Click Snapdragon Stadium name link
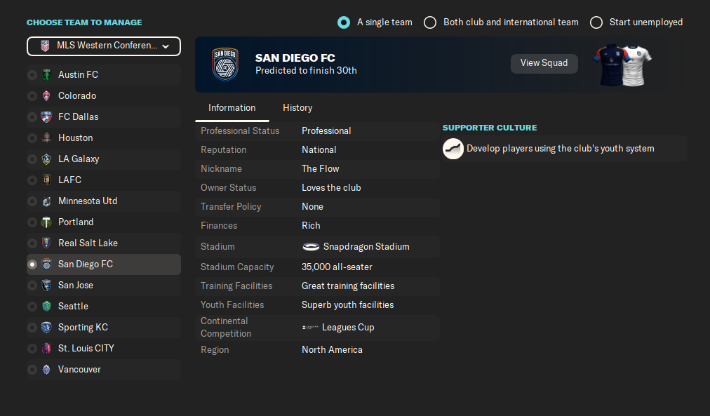 tap(366, 247)
